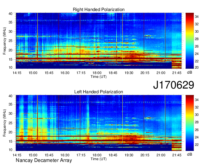The image size is (202, 164).
Task: Click the 34 dB value on the top colorbar
Action: tap(197, 17)
